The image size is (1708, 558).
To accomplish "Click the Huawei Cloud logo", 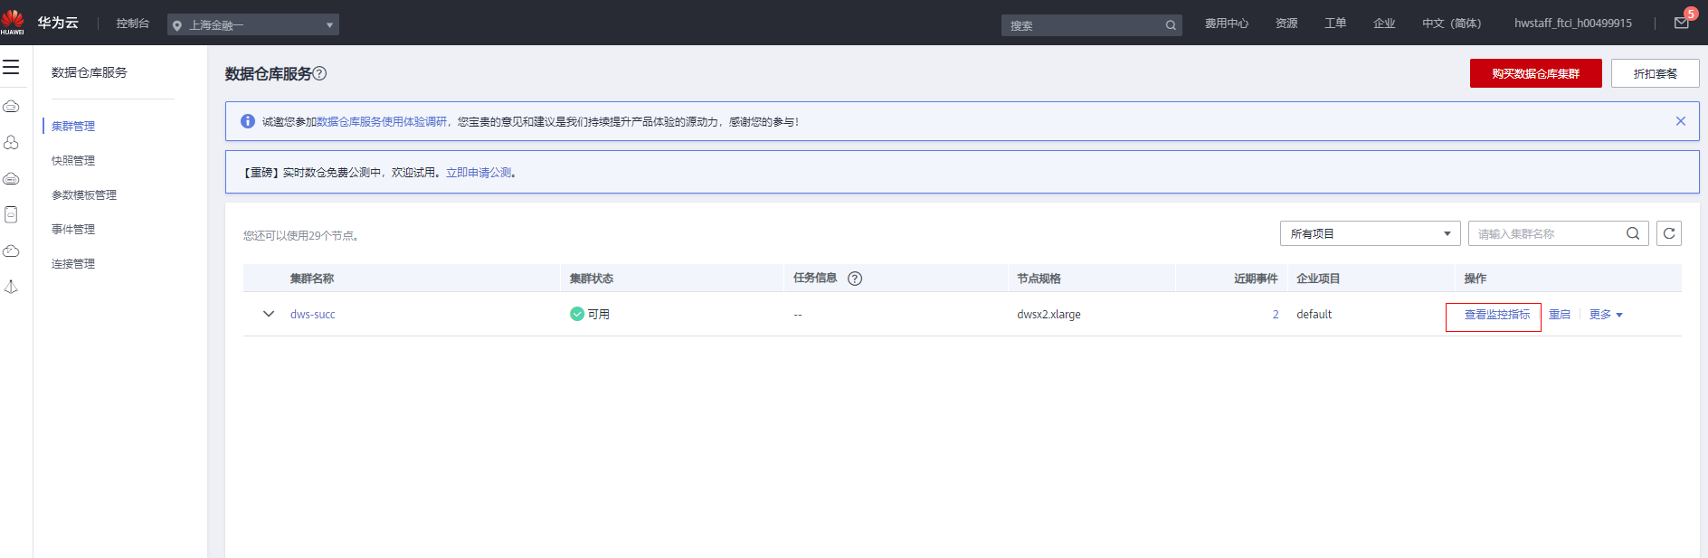I will coord(13,23).
